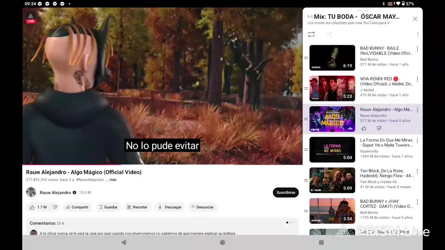The image size is (445, 250).
Task: Select Algo Mágico playlist thumbnail
Action: point(332,119)
